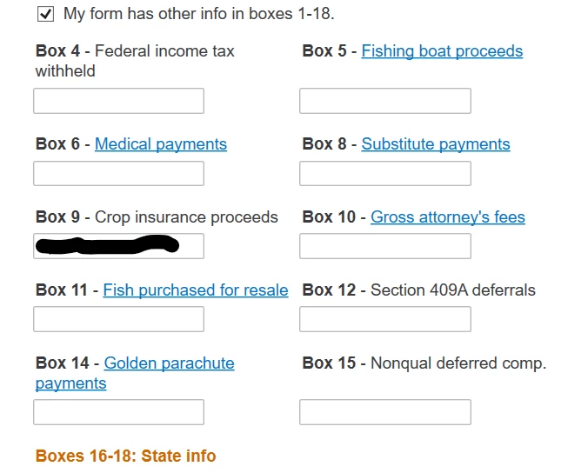
Task: Uncheck 'My form has other info' checkbox
Action: (45, 14)
